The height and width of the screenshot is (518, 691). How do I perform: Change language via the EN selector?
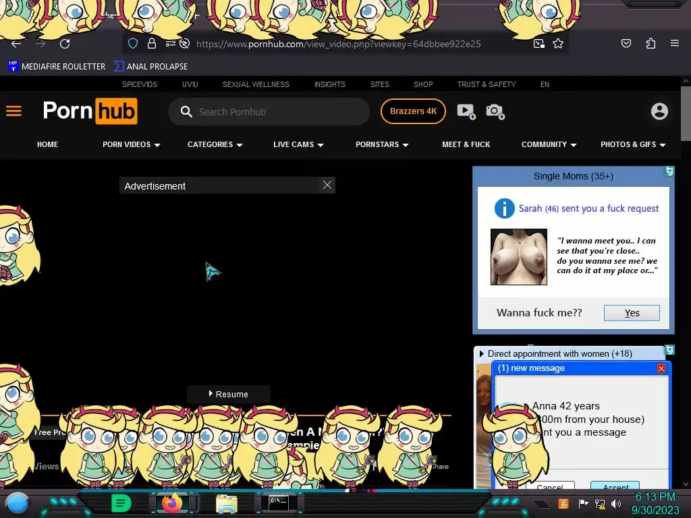click(x=545, y=84)
